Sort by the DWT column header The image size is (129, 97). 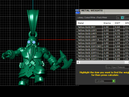point(119,23)
